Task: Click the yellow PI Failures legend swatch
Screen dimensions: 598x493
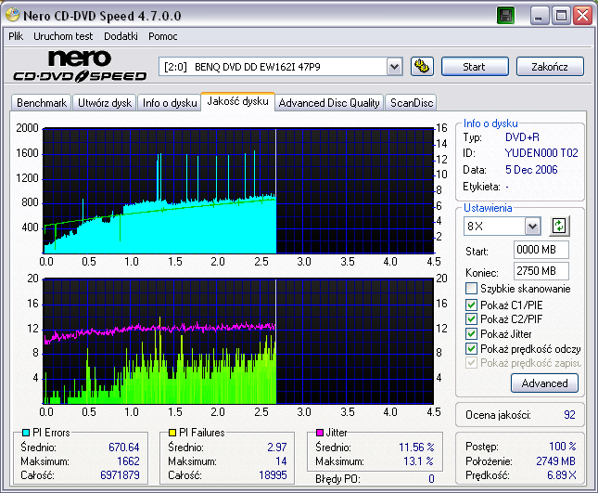Action: pyautogui.click(x=172, y=433)
